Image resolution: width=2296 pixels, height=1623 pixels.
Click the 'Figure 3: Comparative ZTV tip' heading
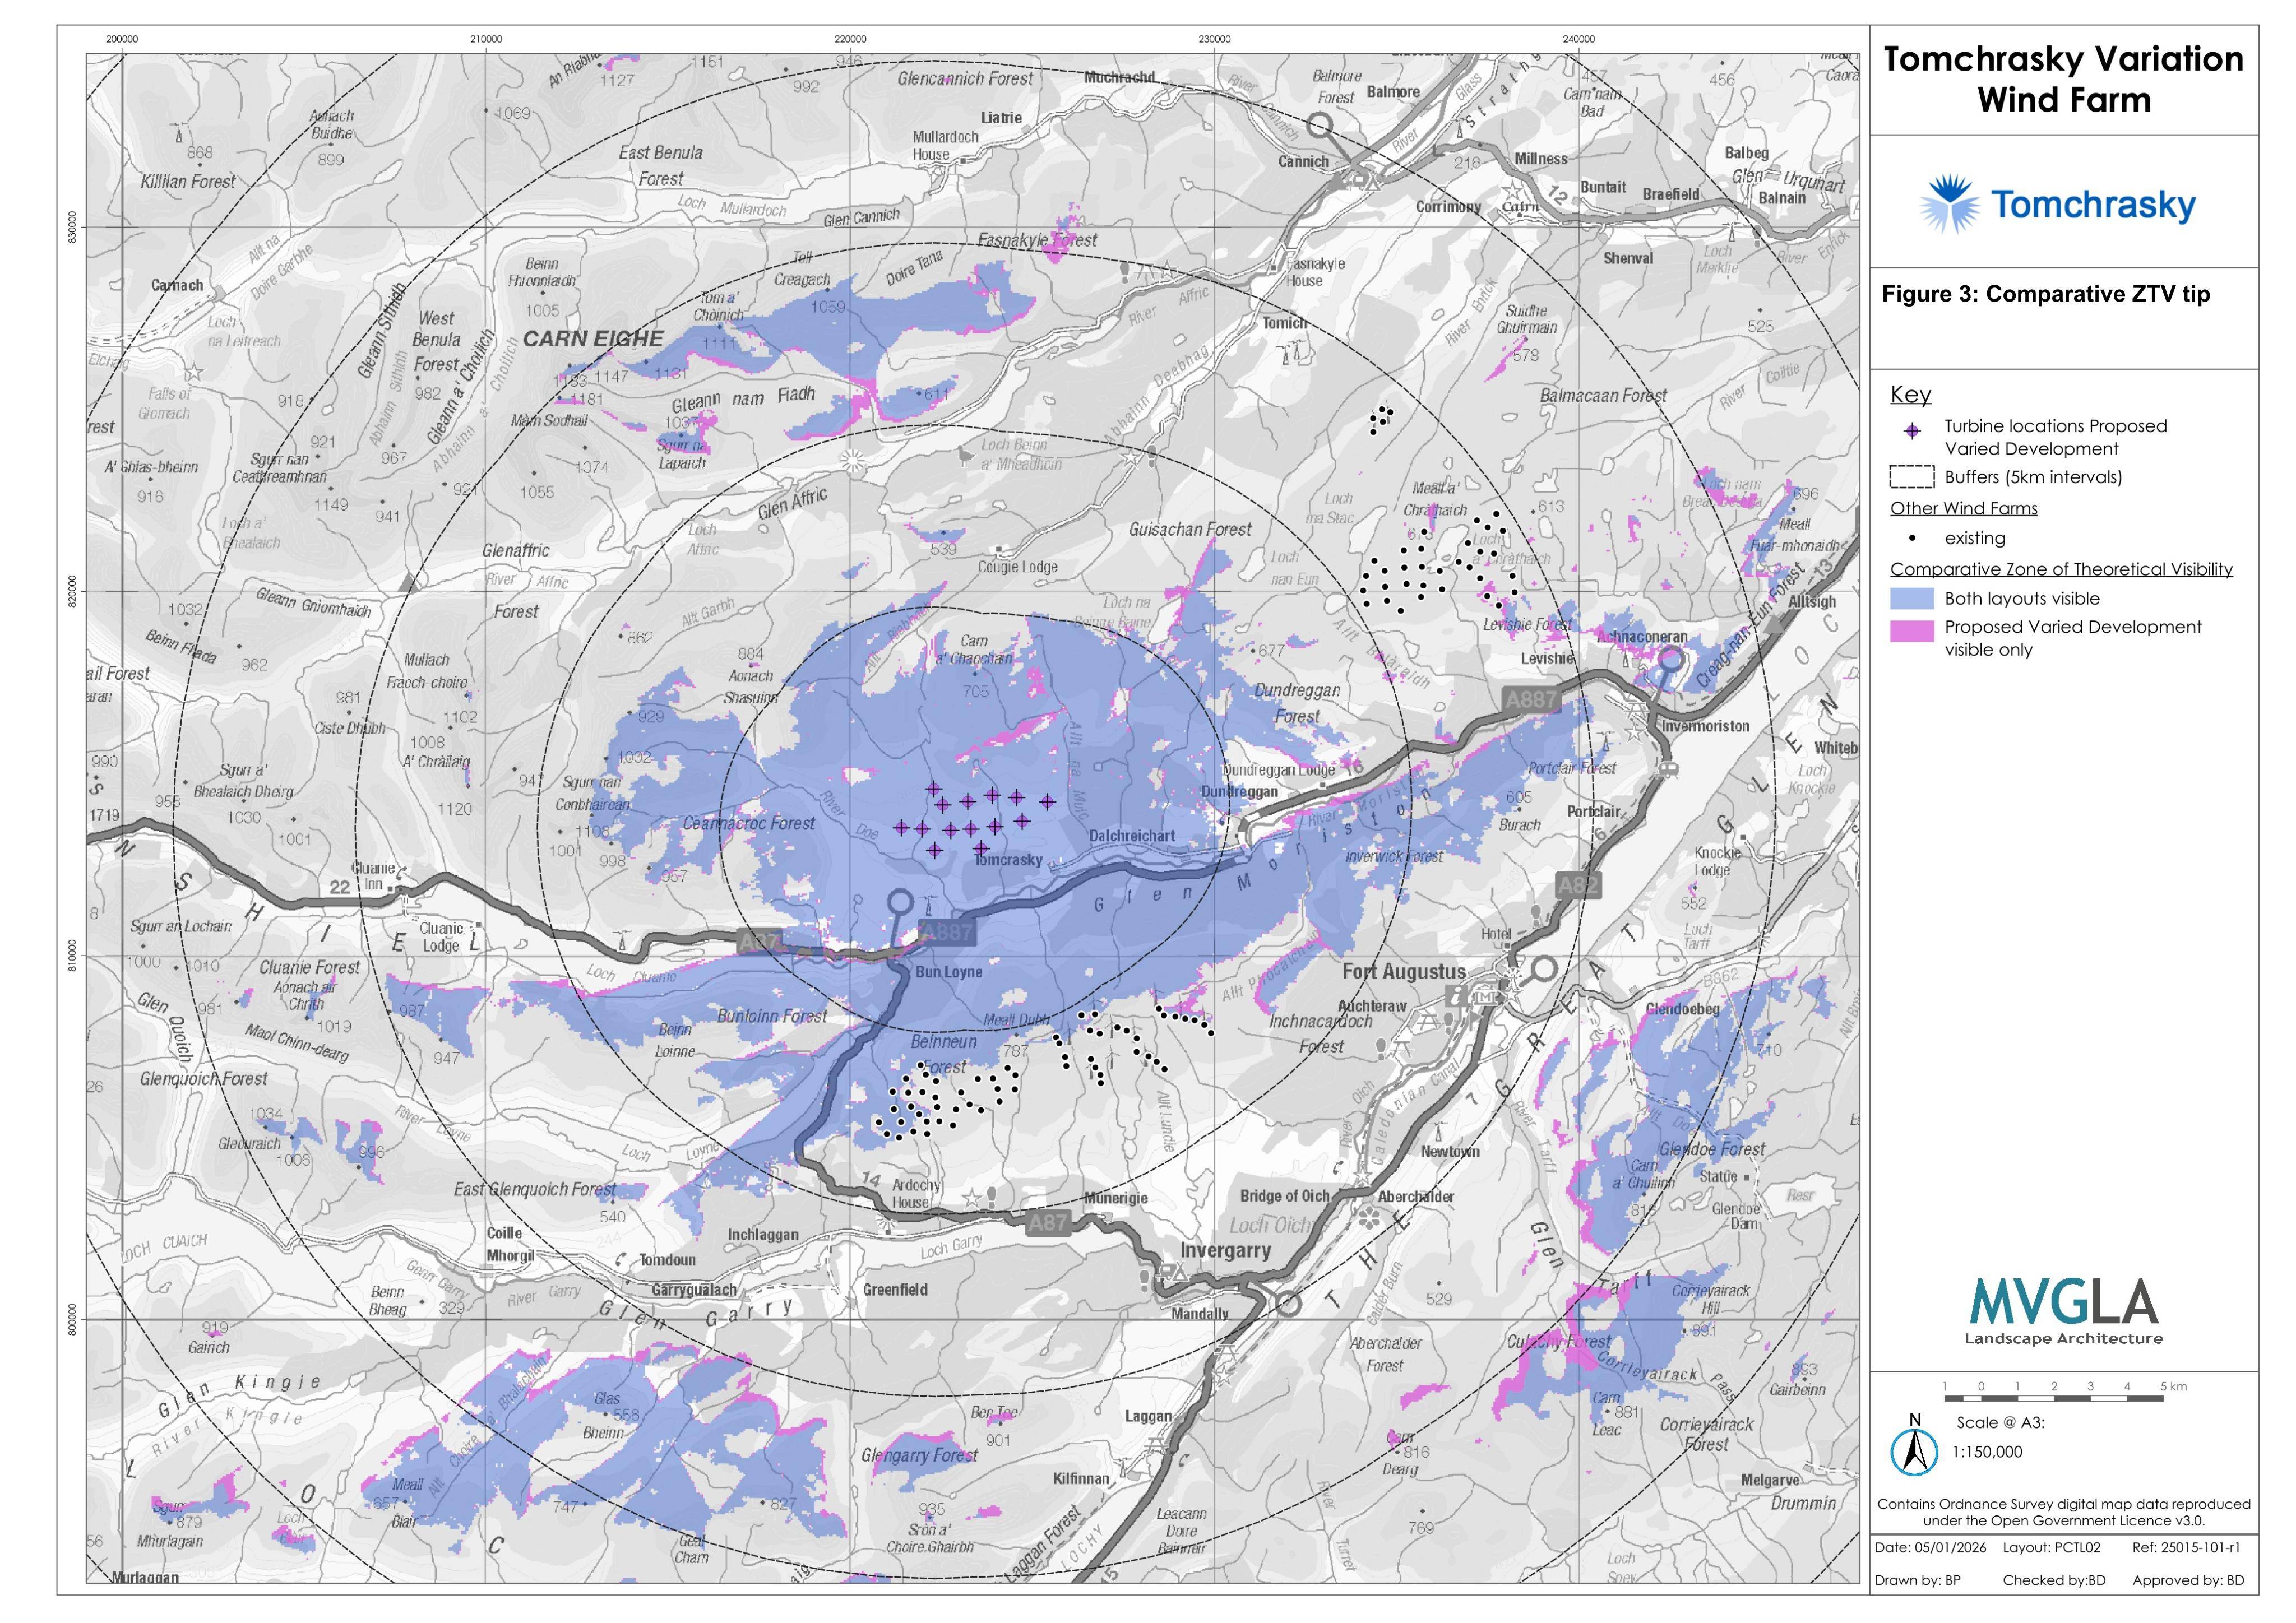click(2046, 294)
